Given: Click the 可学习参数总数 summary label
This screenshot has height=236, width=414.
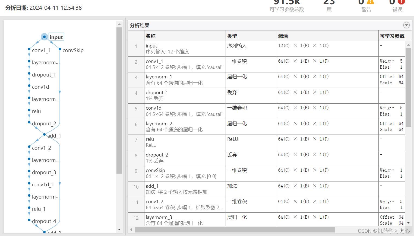Looking at the screenshot, I should (287, 9).
